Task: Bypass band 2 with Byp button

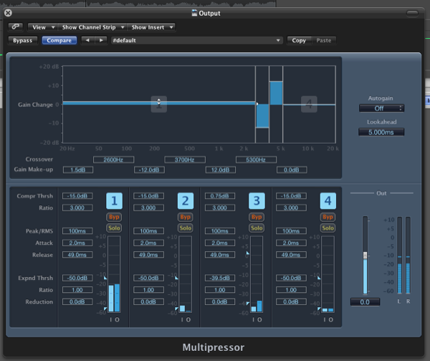Action: [x=186, y=217]
